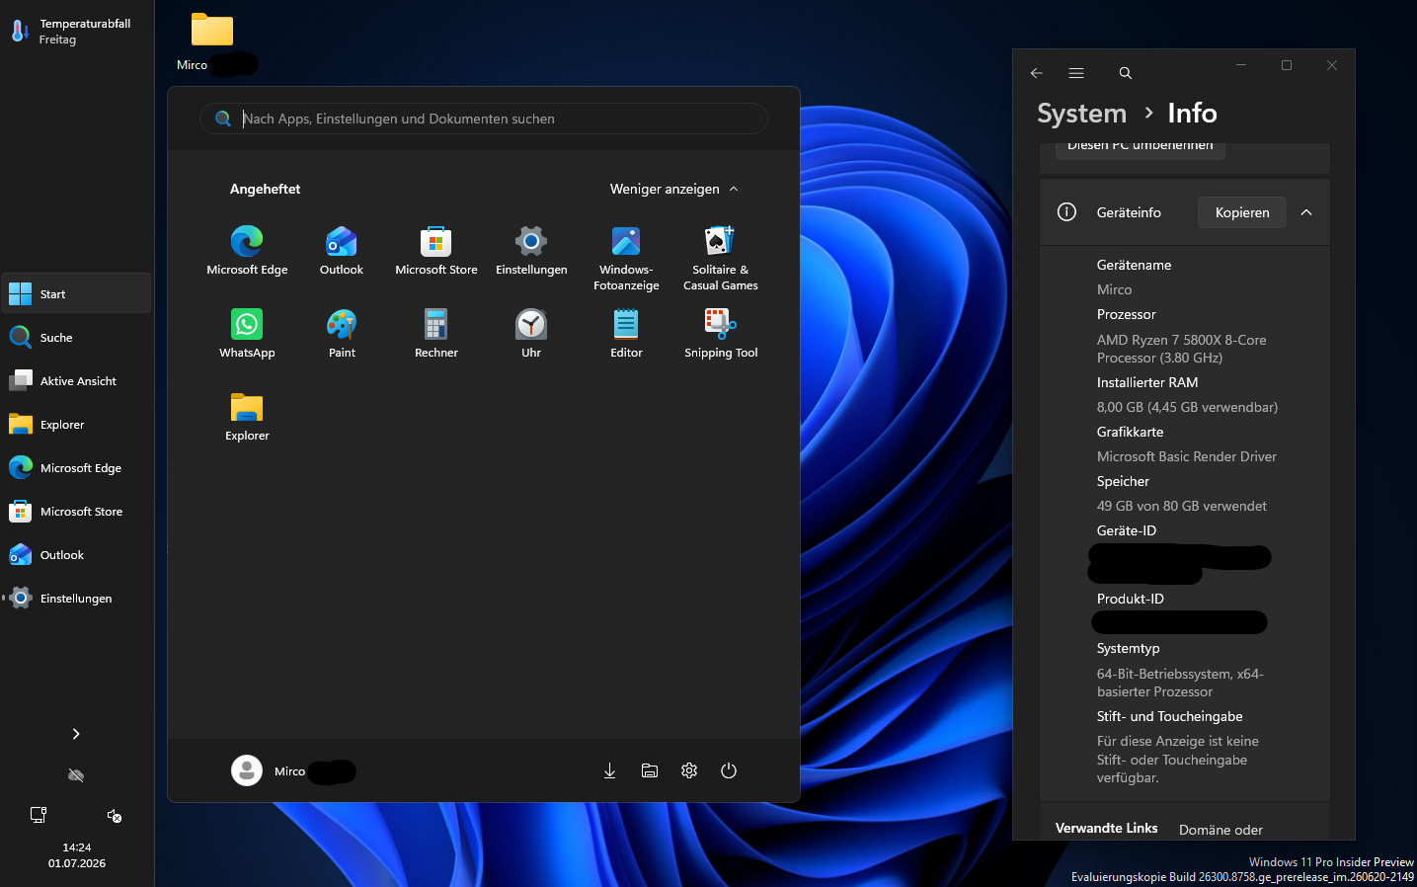
Task: Collapse the Geräteinfo section chevron
Action: coord(1306,212)
